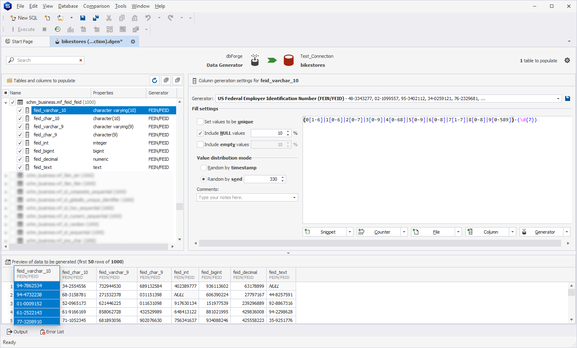Screen dimensions: 577x348
Task: Click the Column button
Action: (x=487, y=232)
